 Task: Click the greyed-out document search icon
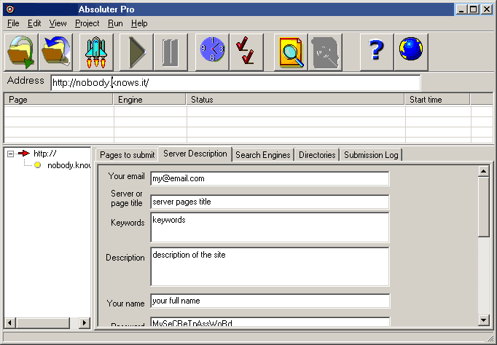(x=325, y=52)
